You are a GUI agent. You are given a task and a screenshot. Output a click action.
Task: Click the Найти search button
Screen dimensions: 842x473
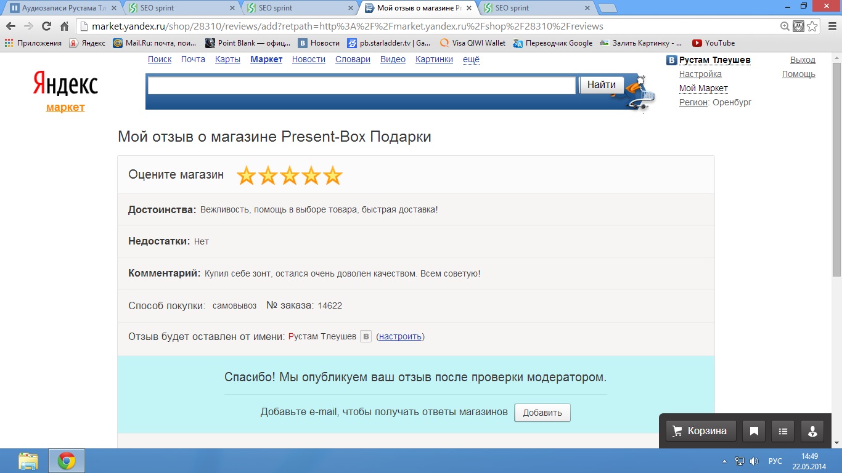click(602, 85)
